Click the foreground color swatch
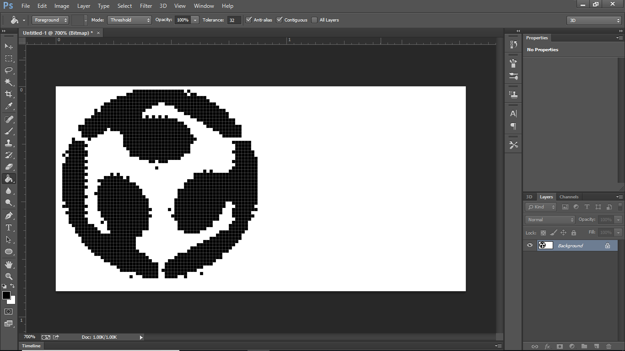This screenshot has width=625, height=351. [x=6, y=295]
